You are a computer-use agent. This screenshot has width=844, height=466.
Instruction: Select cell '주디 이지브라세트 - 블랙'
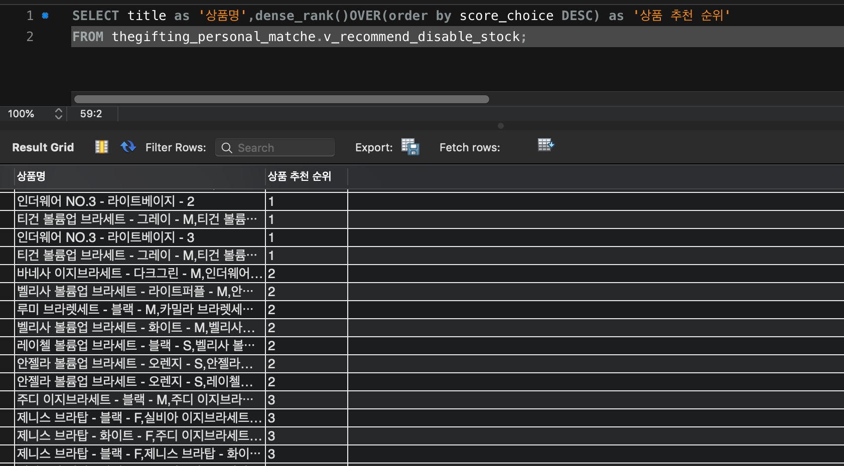140,400
